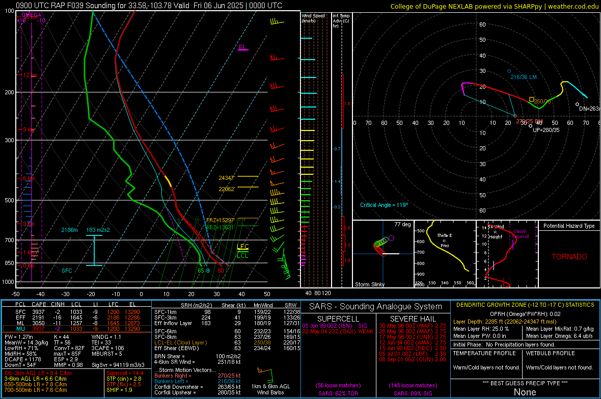Screen dimensions: 601x399
Task: Click the "24347'" height label
Action: coord(227,178)
